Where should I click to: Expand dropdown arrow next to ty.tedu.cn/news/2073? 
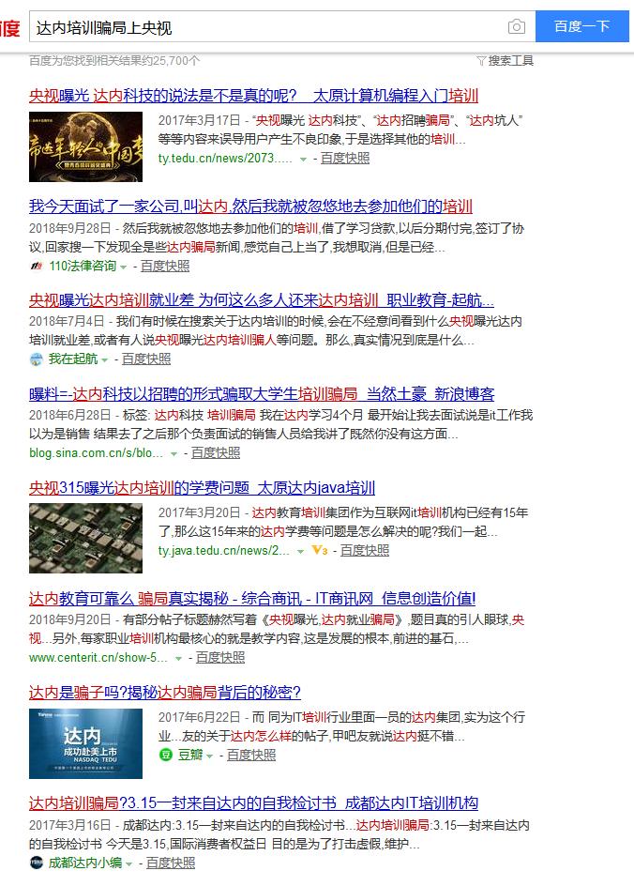coord(303,160)
